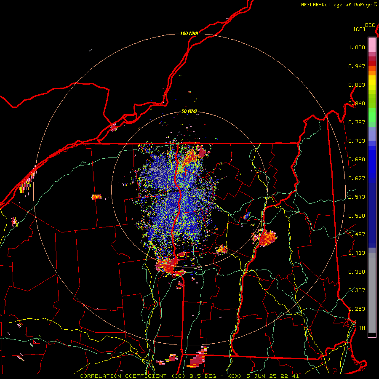
Task: Click the 5 JUN 25 date
Action: (x=261, y=376)
